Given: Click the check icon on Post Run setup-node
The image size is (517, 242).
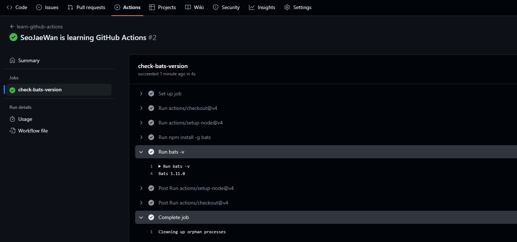Looking at the screenshot, I should (151, 188).
